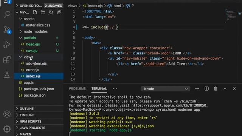Viewport: 242px width, 136px height.
Task: Click the terminal cursor input area
Action: click(x=70, y=134)
